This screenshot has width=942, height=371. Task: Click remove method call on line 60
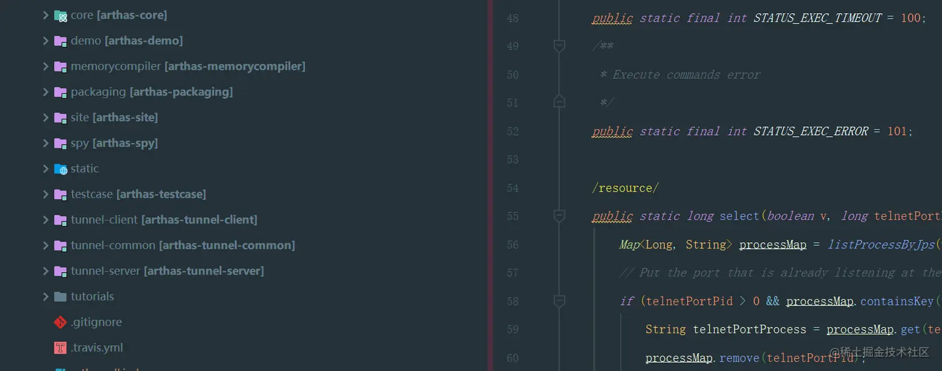point(740,358)
